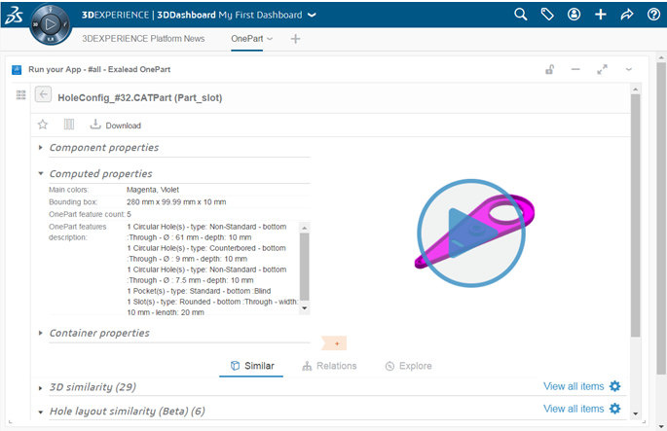Switch to the Explore tab
The image size is (667, 431).
click(x=408, y=366)
